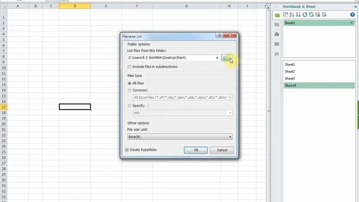Select Sheet4 in the sheet list
359x202 pixels.
point(319,85)
